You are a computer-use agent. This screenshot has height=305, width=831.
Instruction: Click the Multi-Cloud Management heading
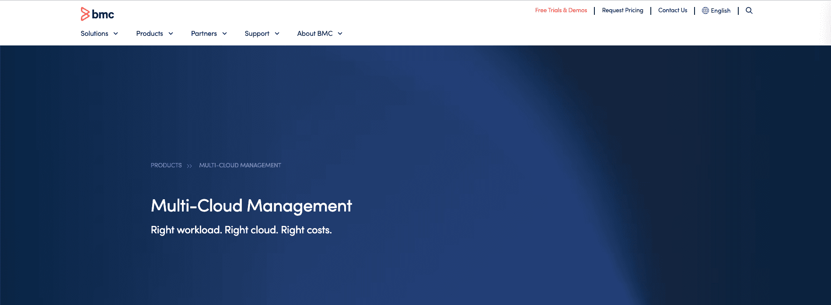[251, 206]
